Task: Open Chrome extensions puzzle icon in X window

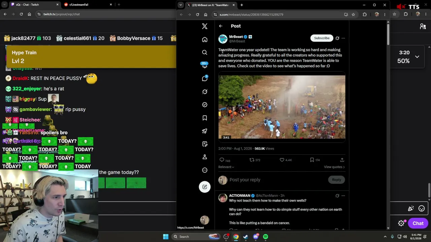Action: coord(365,14)
